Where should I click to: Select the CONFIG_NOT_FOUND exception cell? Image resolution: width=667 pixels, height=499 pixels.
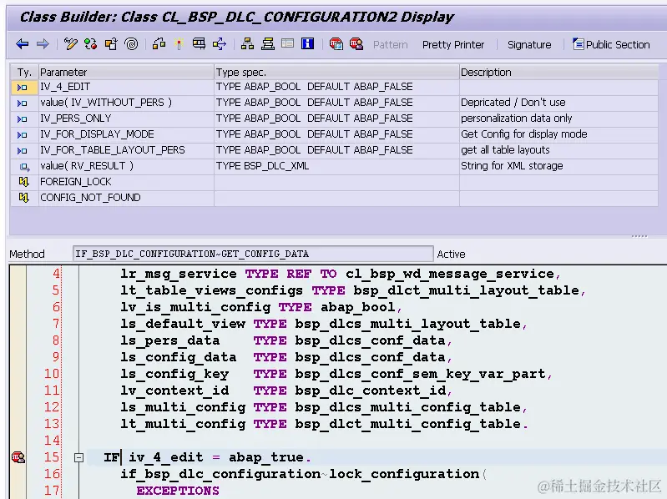(126, 198)
